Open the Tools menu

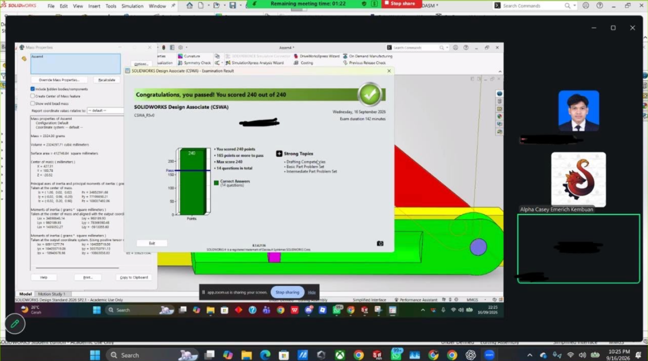[x=111, y=6]
